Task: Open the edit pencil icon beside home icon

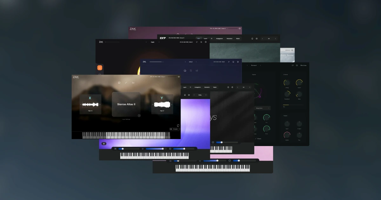Action: pos(126,83)
